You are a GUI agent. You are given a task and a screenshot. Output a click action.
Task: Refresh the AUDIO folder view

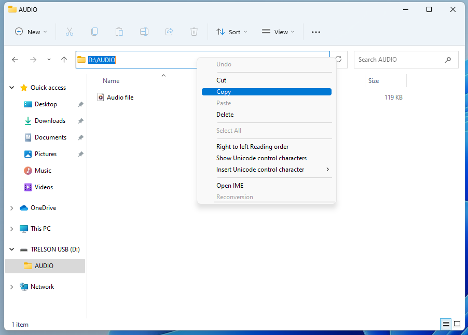(338, 59)
